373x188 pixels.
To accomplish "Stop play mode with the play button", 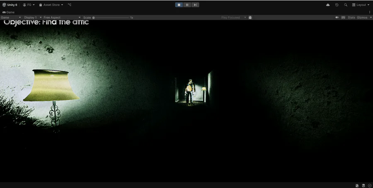I will click(179, 5).
